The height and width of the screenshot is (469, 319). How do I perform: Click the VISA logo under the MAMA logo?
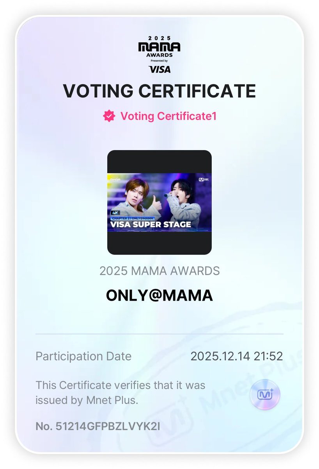159,70
